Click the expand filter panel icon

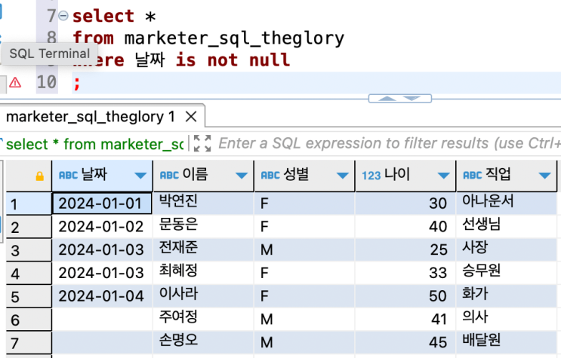click(x=202, y=144)
